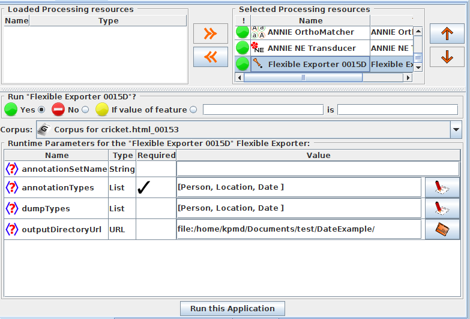470x319 pixels.
Task: Click the Type column header in loaded resources
Action: [x=108, y=21]
